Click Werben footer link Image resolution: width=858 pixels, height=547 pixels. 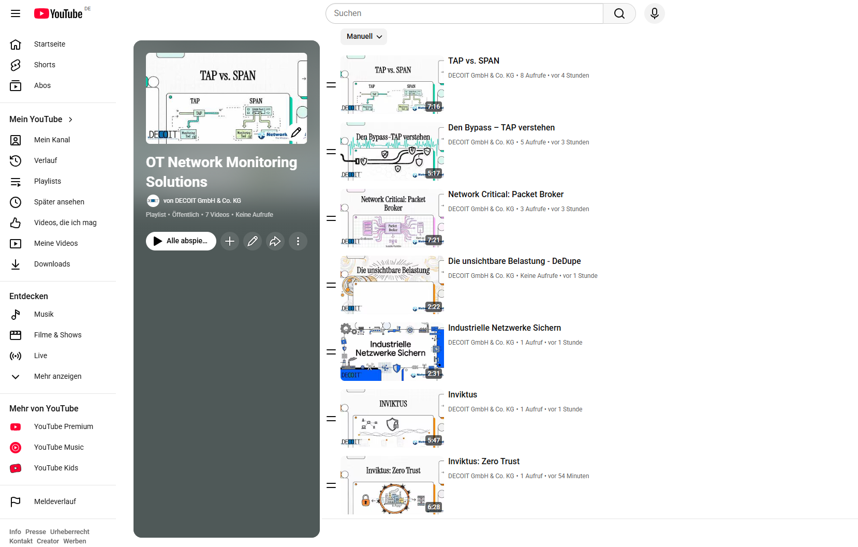click(75, 541)
